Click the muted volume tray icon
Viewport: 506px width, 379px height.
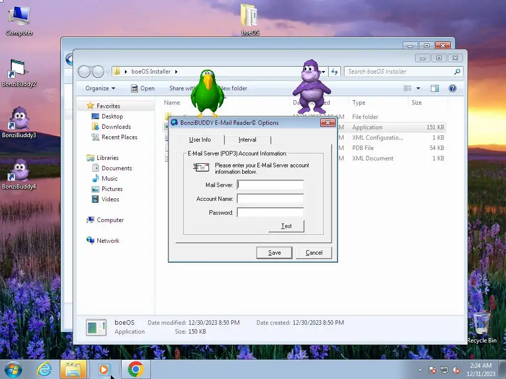pos(456,370)
